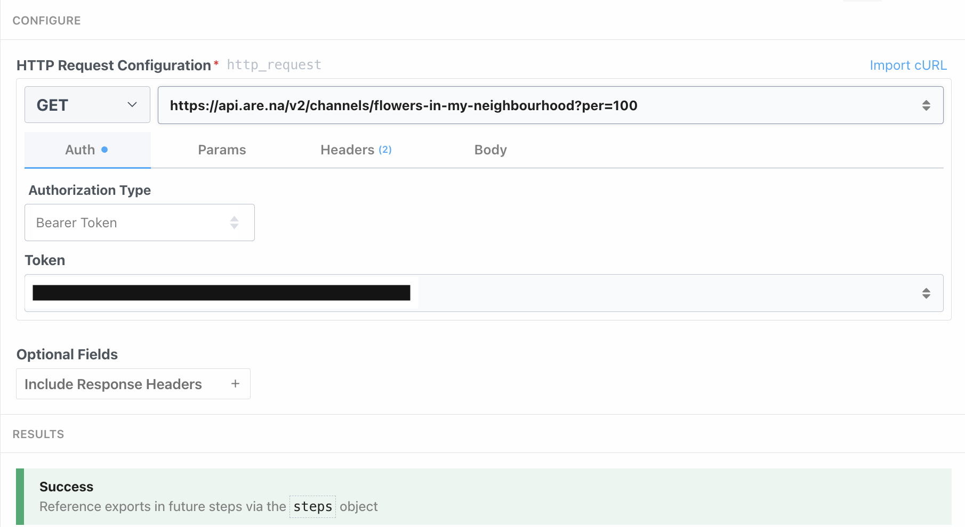Click the plus icon next to Include Response Headers
The width and height of the screenshot is (965, 527).
click(235, 383)
